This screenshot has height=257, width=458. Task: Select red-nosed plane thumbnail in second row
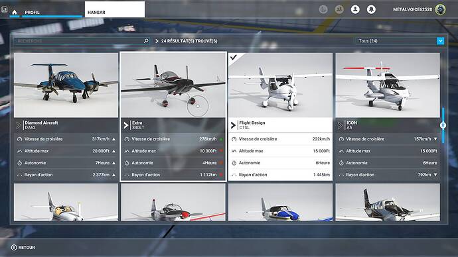(173, 202)
